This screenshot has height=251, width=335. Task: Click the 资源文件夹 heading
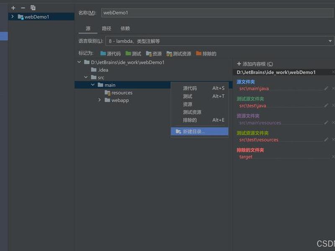(x=248, y=116)
